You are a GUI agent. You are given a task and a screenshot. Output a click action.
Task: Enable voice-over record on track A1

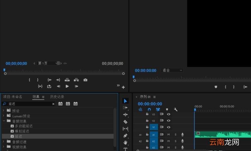(182, 134)
